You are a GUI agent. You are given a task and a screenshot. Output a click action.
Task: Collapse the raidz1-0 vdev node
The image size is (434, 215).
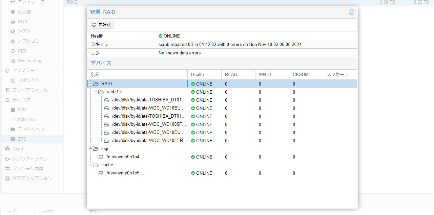tap(96, 92)
